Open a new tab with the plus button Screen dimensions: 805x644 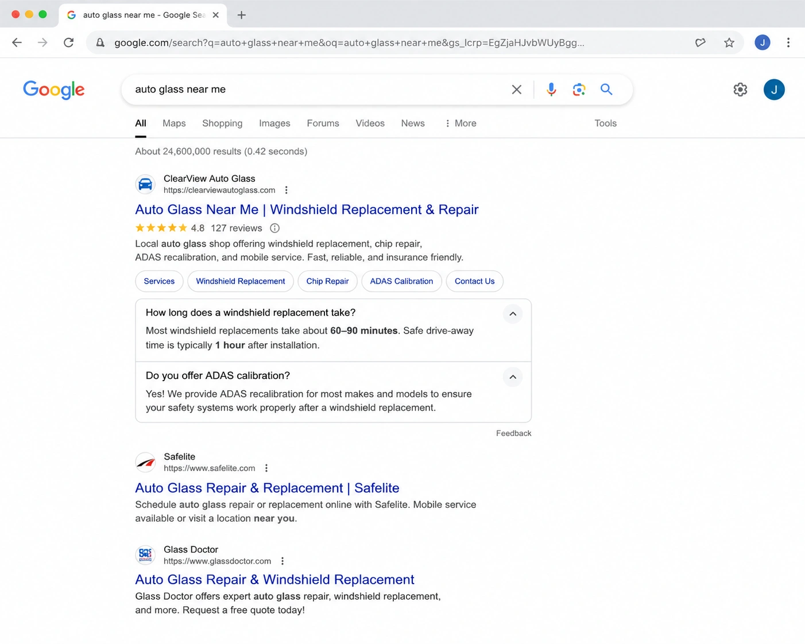(x=242, y=15)
